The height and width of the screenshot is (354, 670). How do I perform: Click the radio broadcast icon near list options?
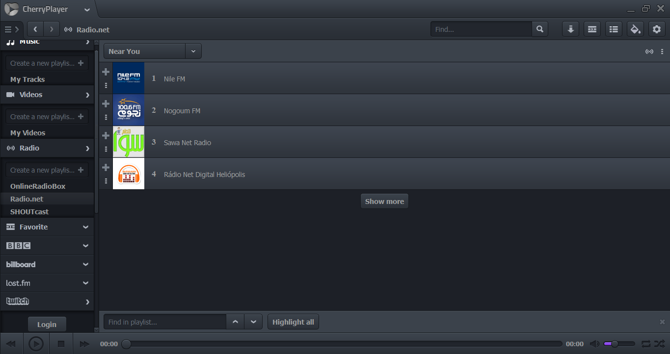649,51
